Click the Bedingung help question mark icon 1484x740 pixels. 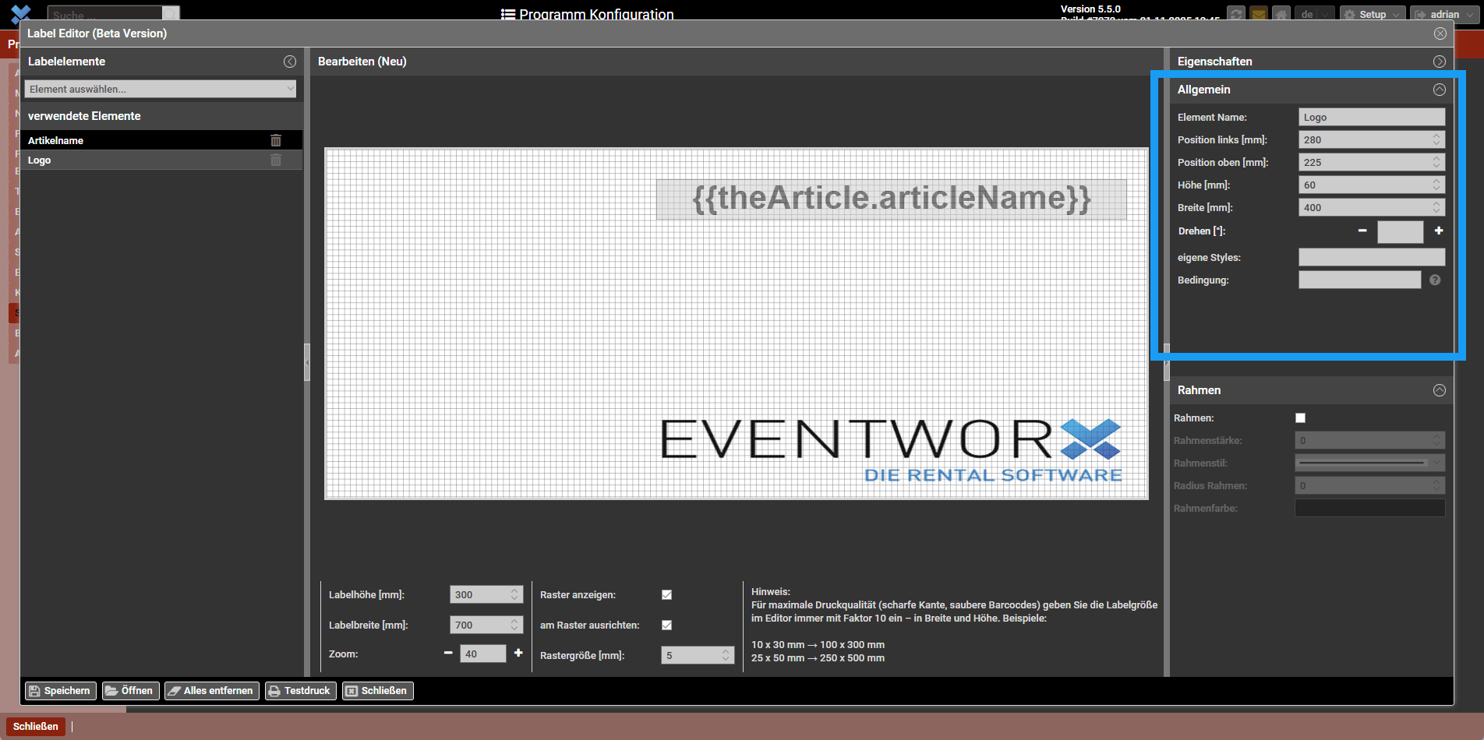[1435, 280]
